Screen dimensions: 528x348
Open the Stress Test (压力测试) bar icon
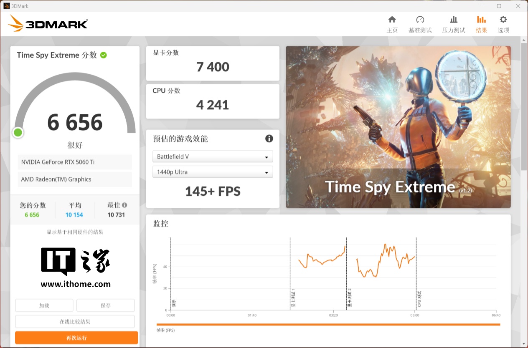pyautogui.click(x=454, y=20)
